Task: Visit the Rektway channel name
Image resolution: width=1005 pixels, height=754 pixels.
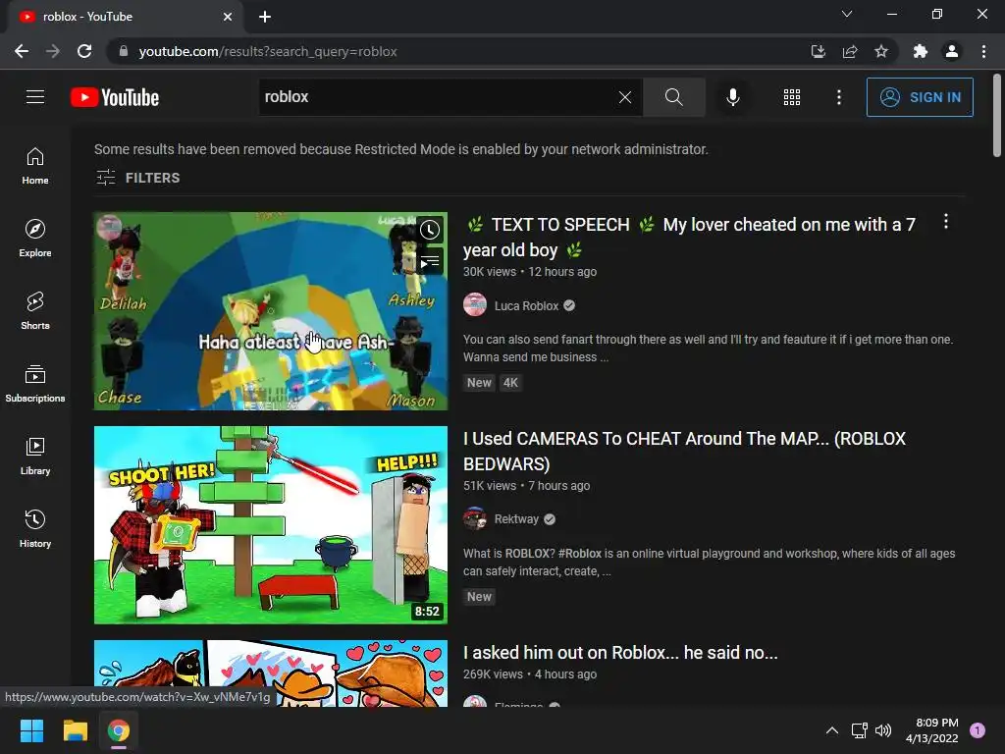Action: click(x=516, y=518)
